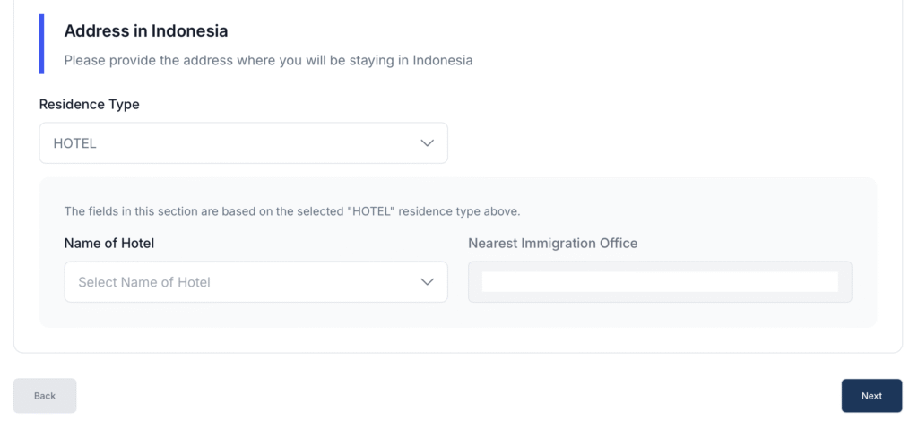Select the HOTEL value text

(x=74, y=143)
